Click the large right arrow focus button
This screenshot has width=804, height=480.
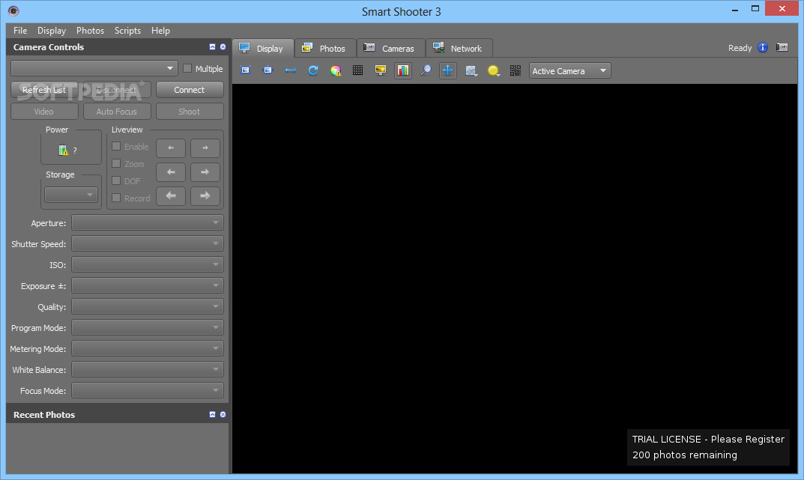[x=205, y=195]
